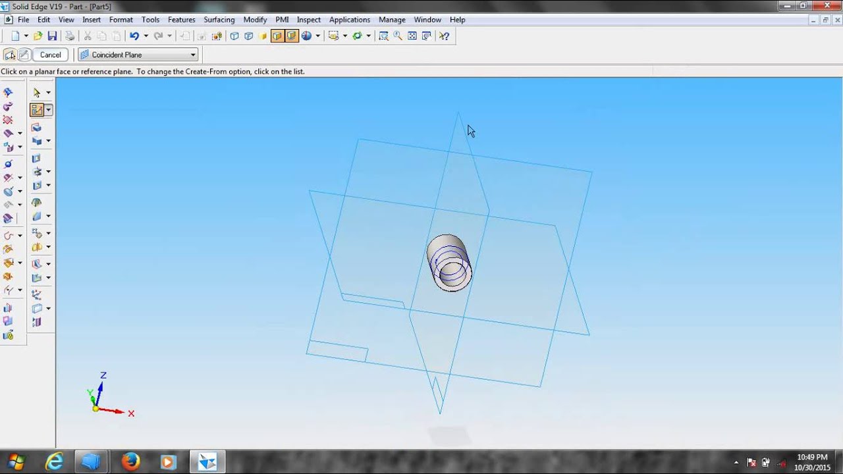Screen dimensions: 843x474
Task: Click the Save floppy disk icon
Action: pos(52,36)
